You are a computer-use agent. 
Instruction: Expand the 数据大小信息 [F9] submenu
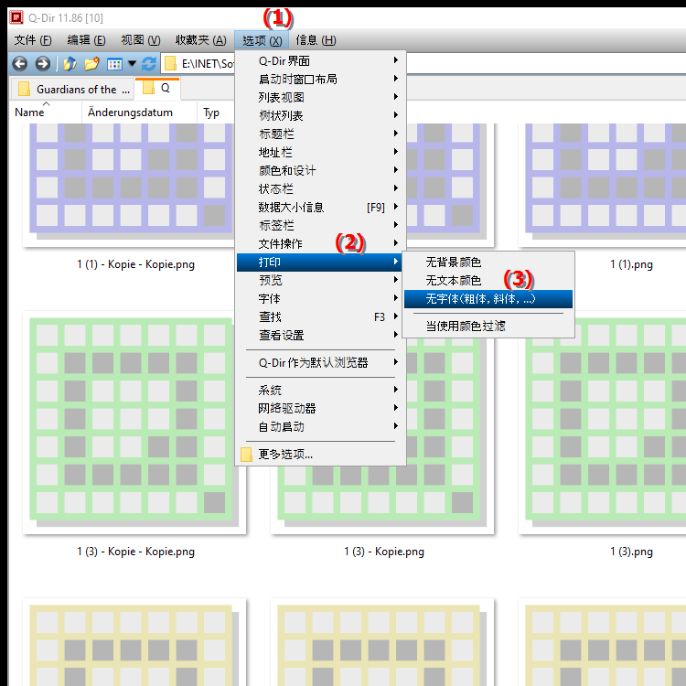(x=321, y=207)
